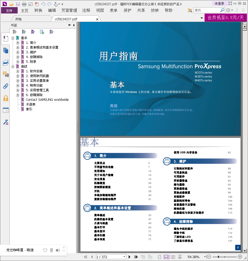This screenshot has width=248, height=261.
Task: Open the layers panel sidebar icon
Action: point(6,63)
